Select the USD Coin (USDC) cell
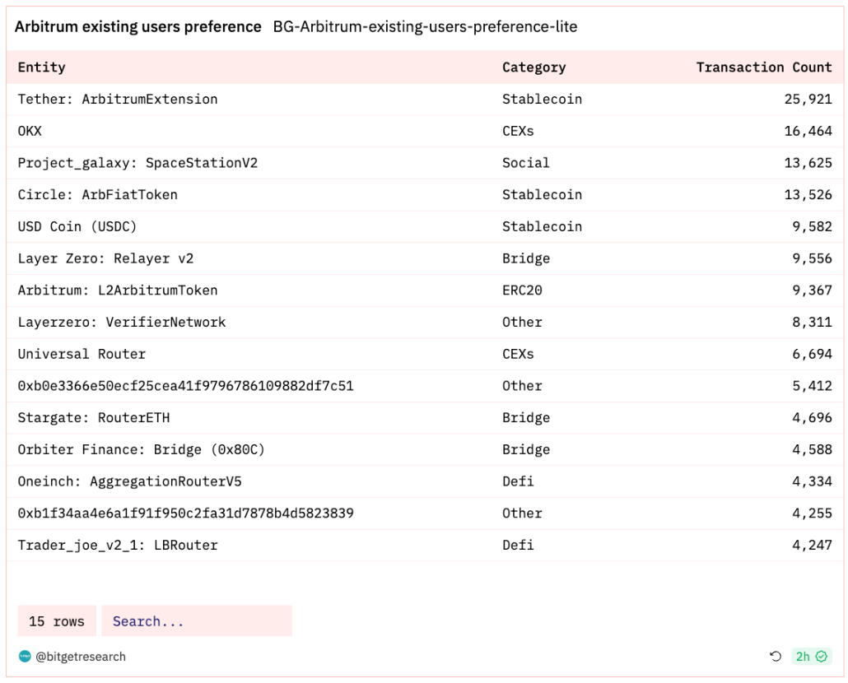This screenshot has height=683, width=848. [x=77, y=226]
